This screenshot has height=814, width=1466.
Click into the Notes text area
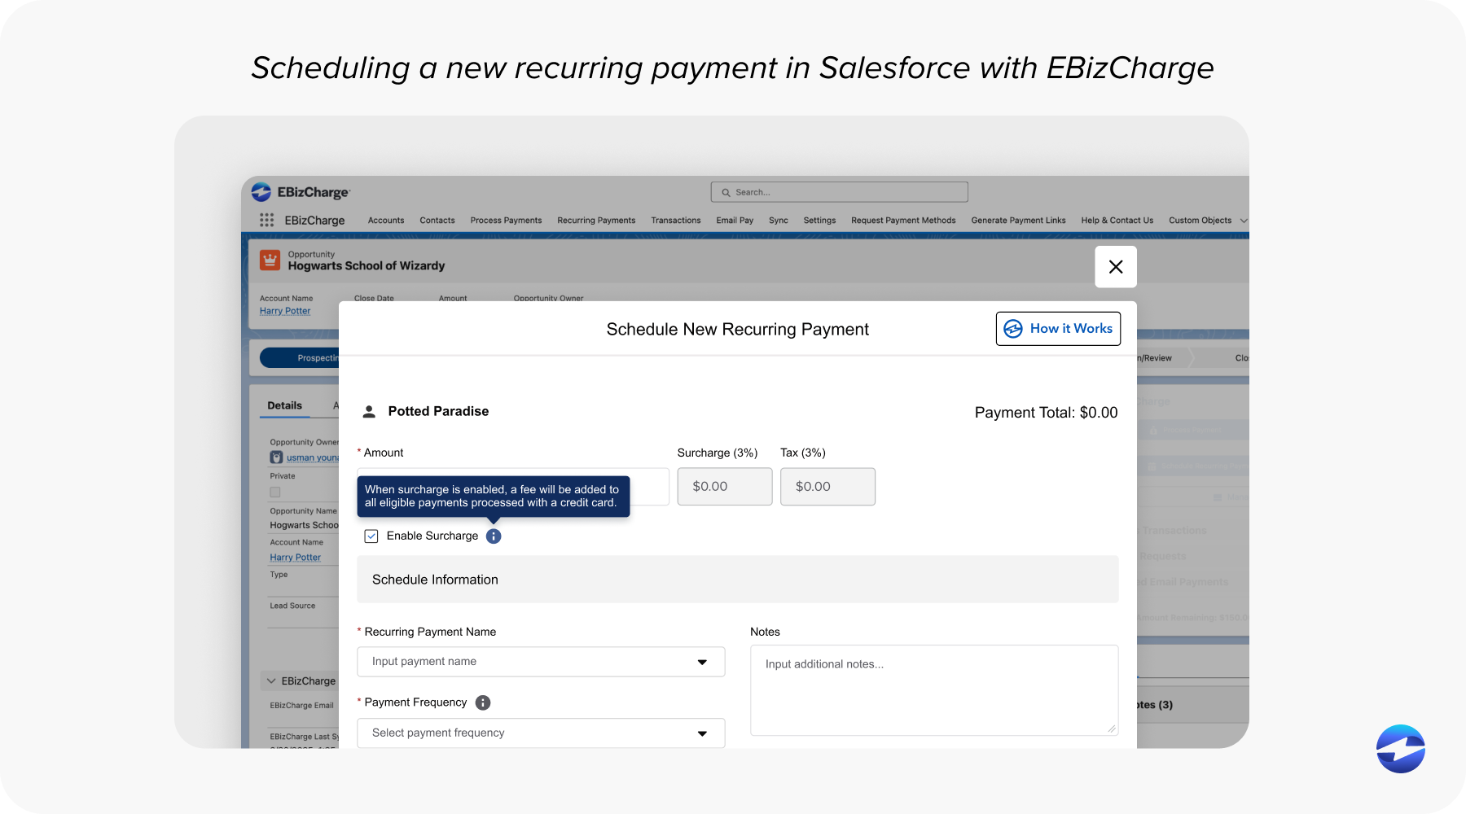(x=933, y=690)
